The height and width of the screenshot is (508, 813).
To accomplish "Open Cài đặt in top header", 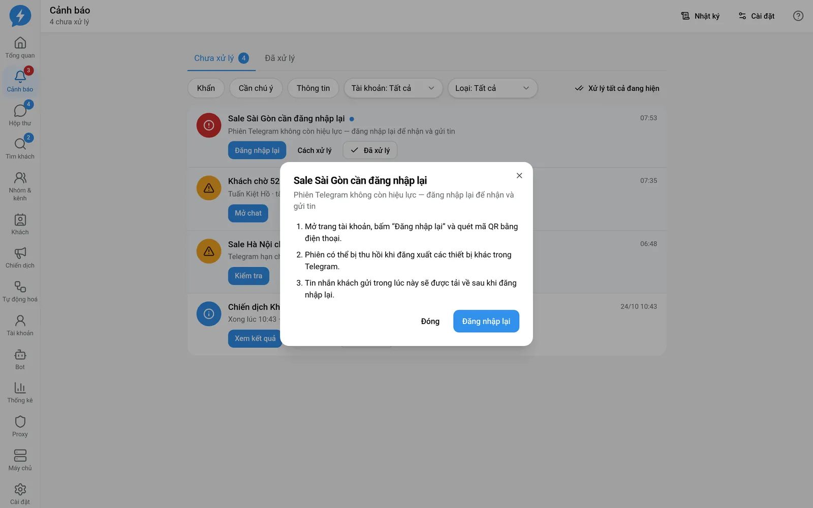I will coord(757,16).
